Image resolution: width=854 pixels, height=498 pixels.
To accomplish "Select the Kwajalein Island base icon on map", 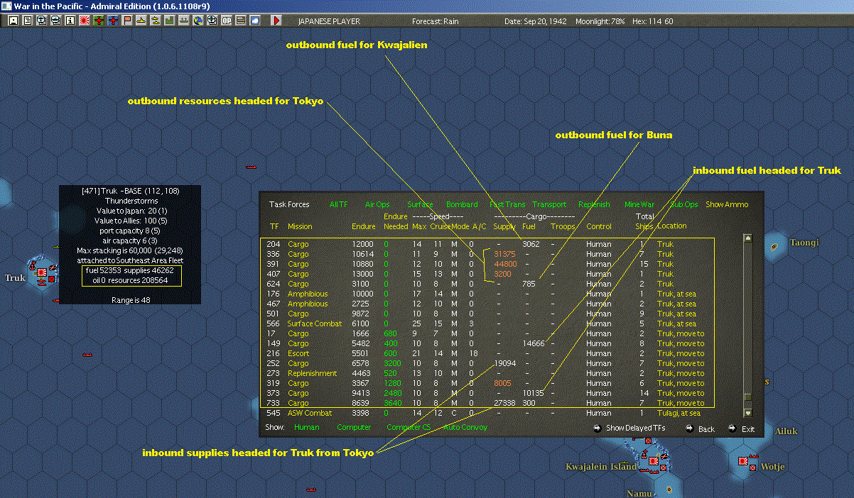I will click(652, 461).
